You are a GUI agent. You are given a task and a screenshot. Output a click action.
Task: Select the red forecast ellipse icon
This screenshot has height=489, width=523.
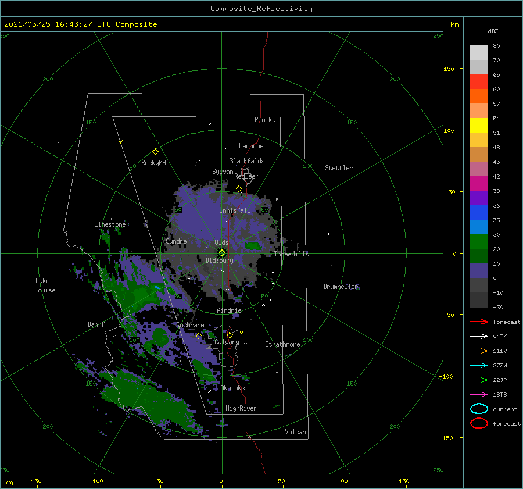coord(479,423)
